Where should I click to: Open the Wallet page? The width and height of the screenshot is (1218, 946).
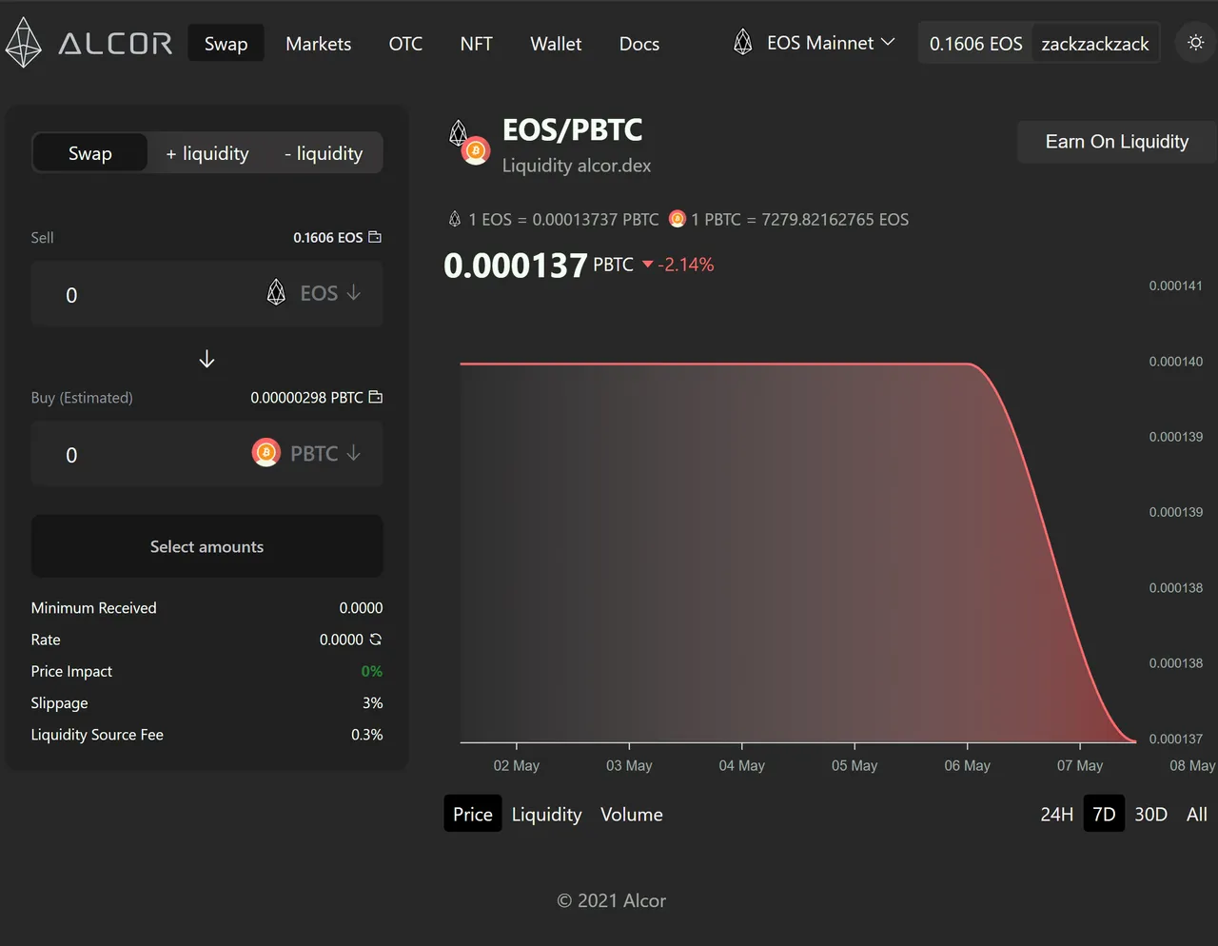[556, 44]
